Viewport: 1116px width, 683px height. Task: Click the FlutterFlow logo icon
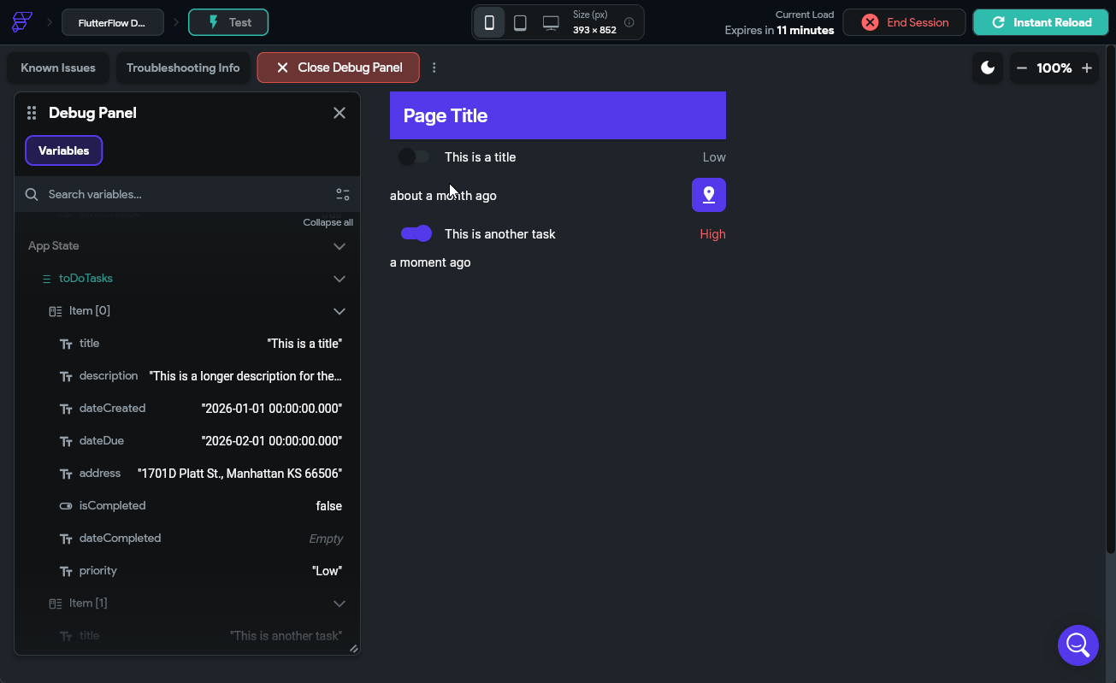[x=22, y=22]
